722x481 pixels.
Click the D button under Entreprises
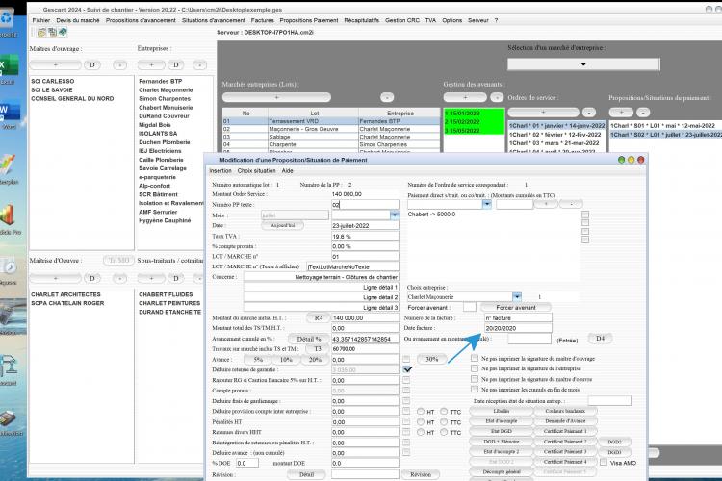click(175, 64)
